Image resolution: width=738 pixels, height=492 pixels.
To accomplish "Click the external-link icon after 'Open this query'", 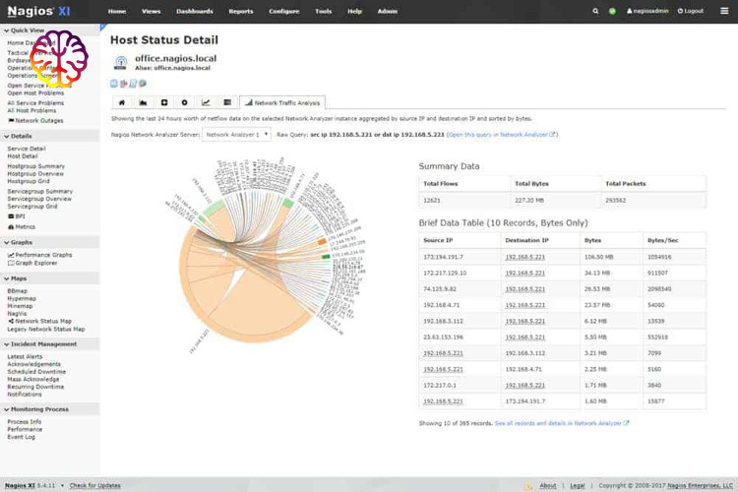I will pos(552,134).
